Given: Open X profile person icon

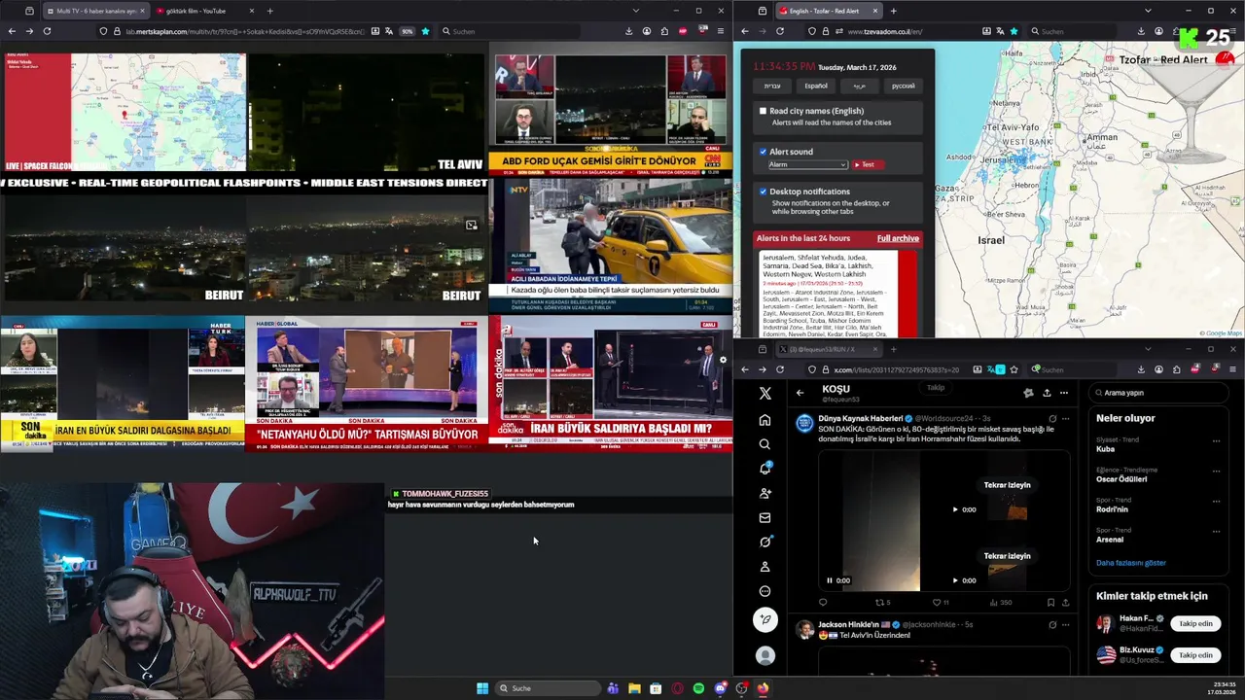Looking at the screenshot, I should point(765,567).
